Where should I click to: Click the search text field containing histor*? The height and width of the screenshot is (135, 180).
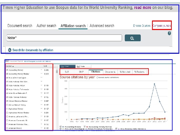point(64,38)
